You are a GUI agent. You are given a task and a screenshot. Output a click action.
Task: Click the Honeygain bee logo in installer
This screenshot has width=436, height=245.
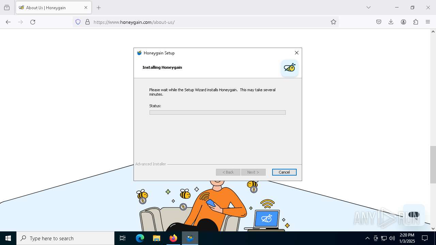click(x=290, y=68)
